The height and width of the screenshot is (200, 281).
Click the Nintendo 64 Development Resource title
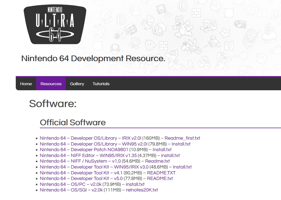tap(93, 58)
